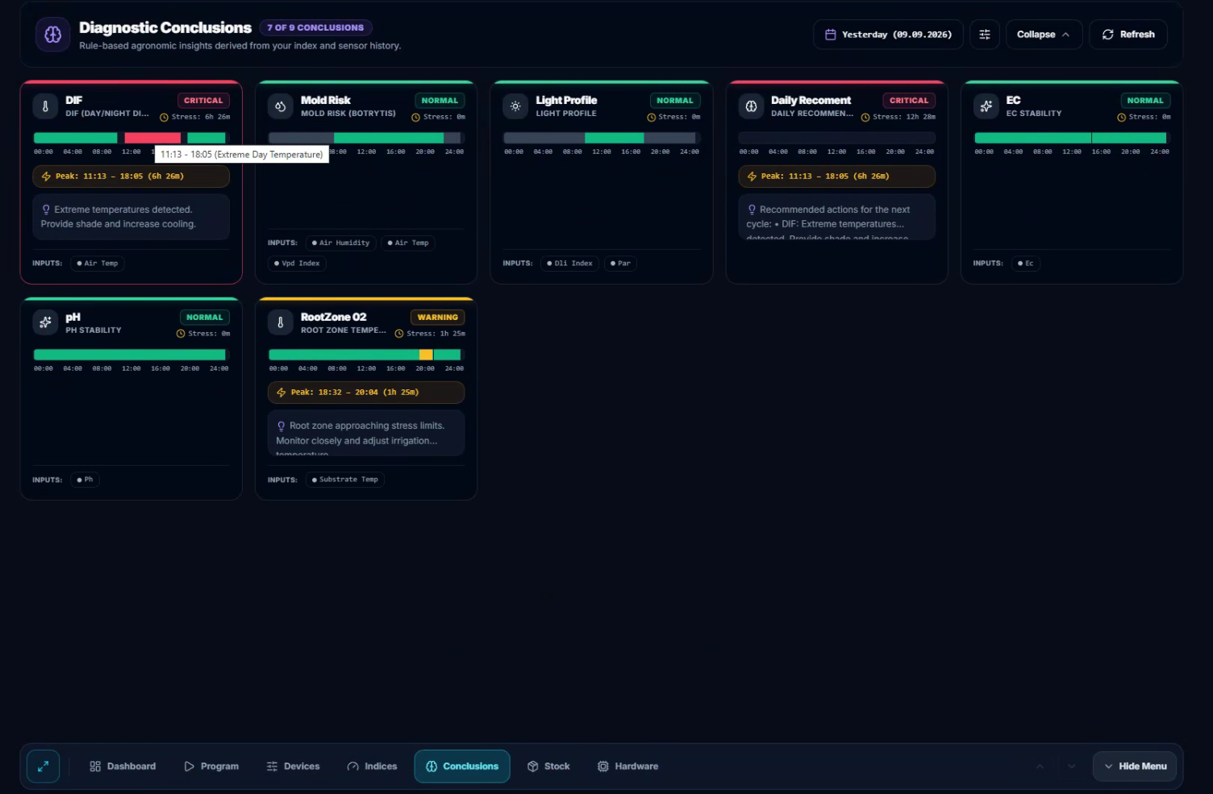
Task: Click the RootZone 02 "Peak: 18:32 – 20:04" pill
Action: coord(366,393)
